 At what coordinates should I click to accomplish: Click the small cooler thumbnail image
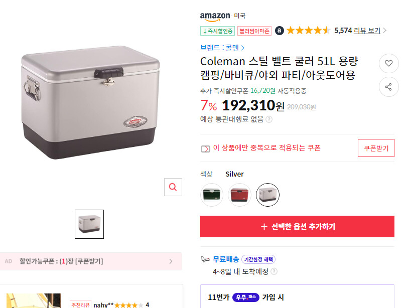(89, 224)
